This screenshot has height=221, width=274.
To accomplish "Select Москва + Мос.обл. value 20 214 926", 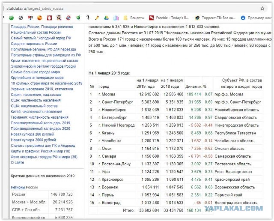I will point(63,202).
